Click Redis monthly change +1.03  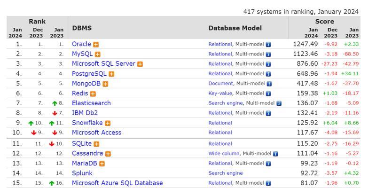330,94
